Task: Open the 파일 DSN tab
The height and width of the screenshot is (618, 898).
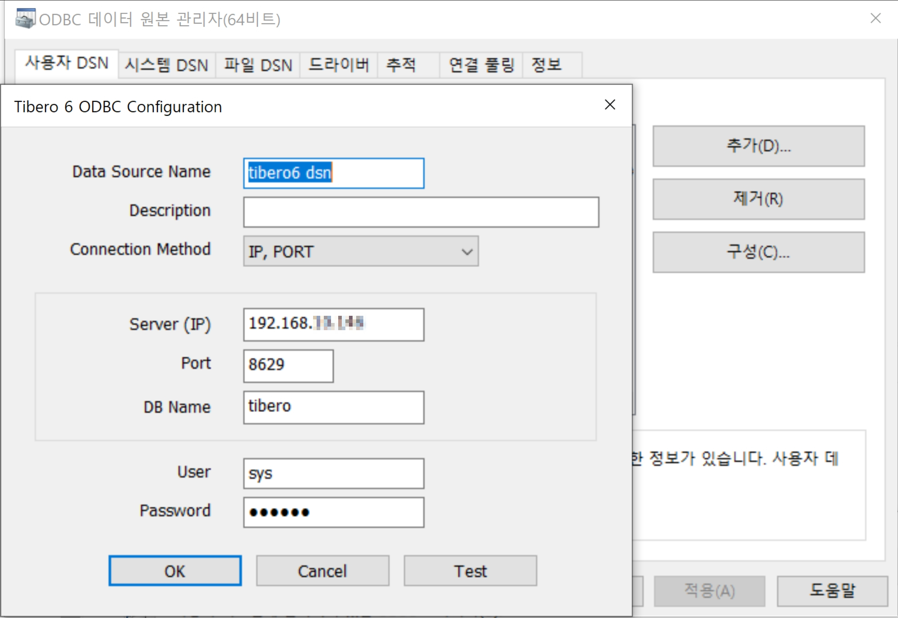Action: pos(258,65)
